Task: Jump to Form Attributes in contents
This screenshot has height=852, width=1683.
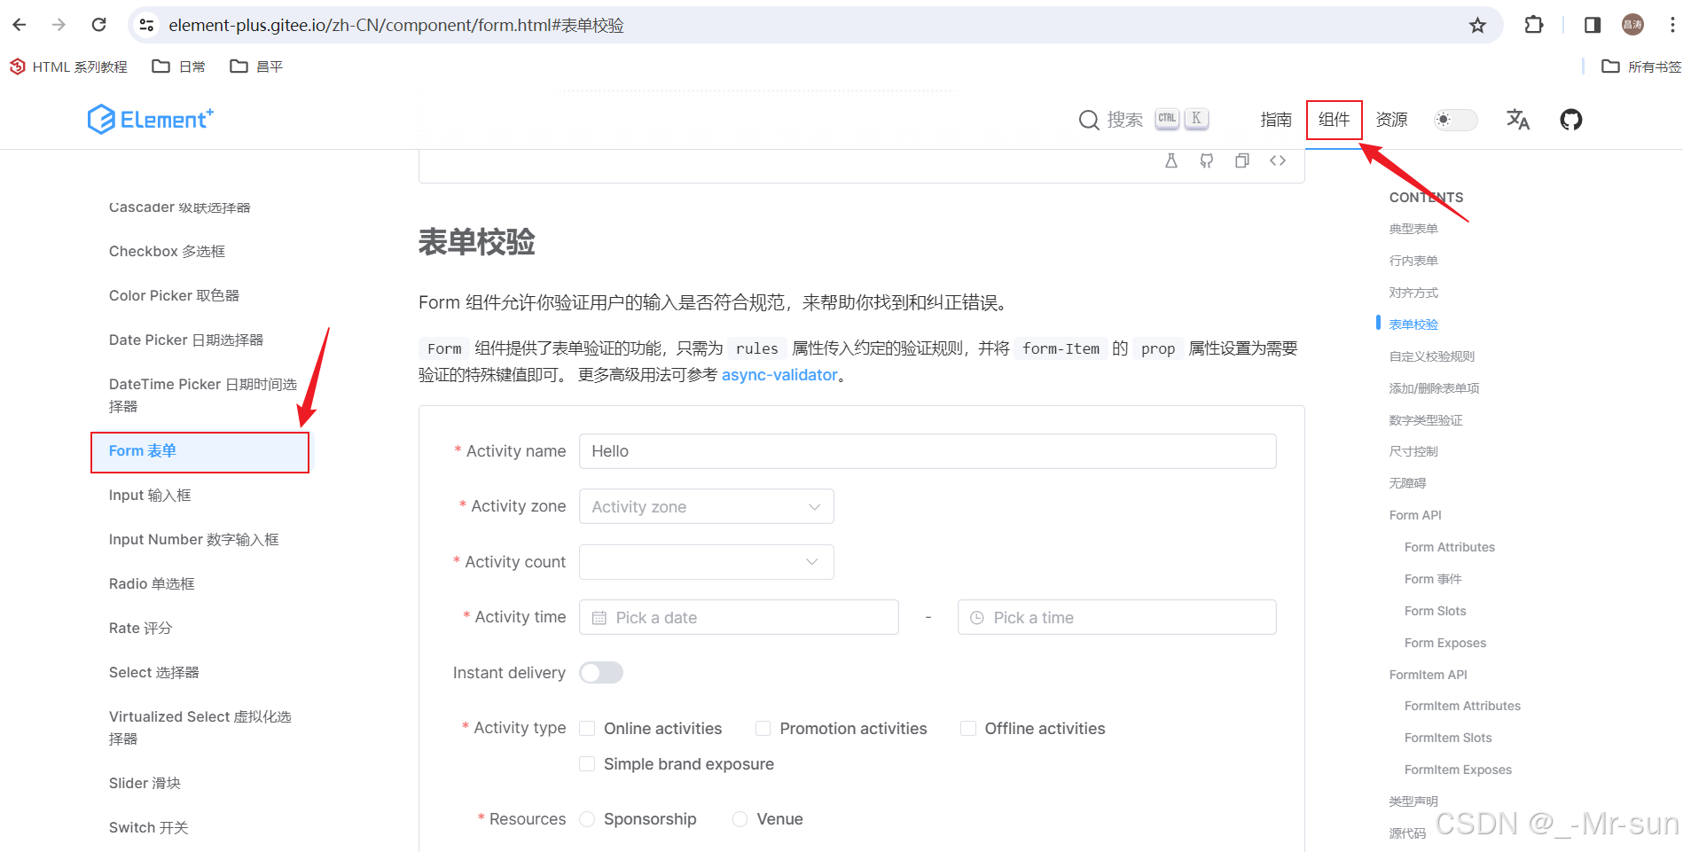Action: [1450, 547]
